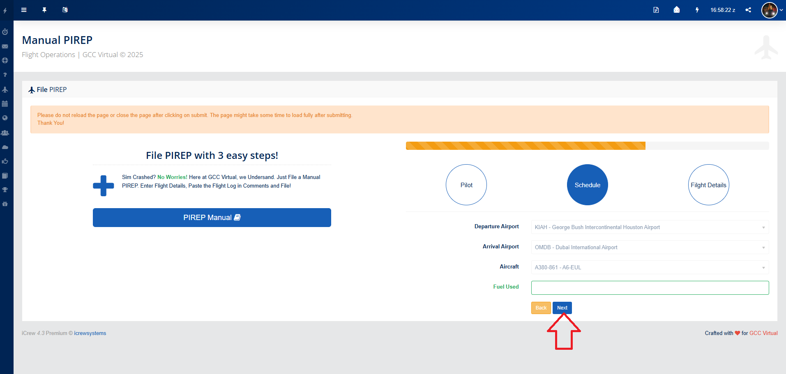
Task: Select the Schedule step circle
Action: (x=588, y=185)
